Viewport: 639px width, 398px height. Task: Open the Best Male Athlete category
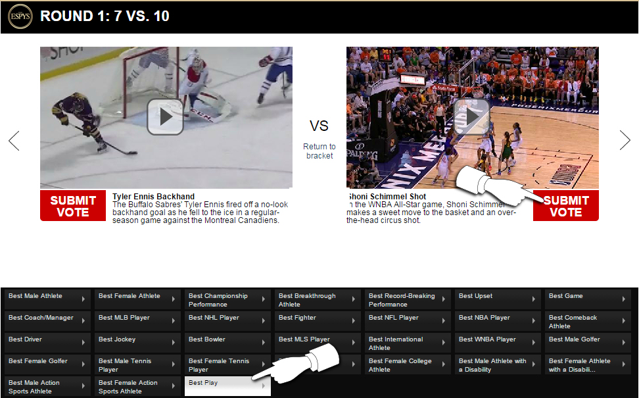point(47,299)
